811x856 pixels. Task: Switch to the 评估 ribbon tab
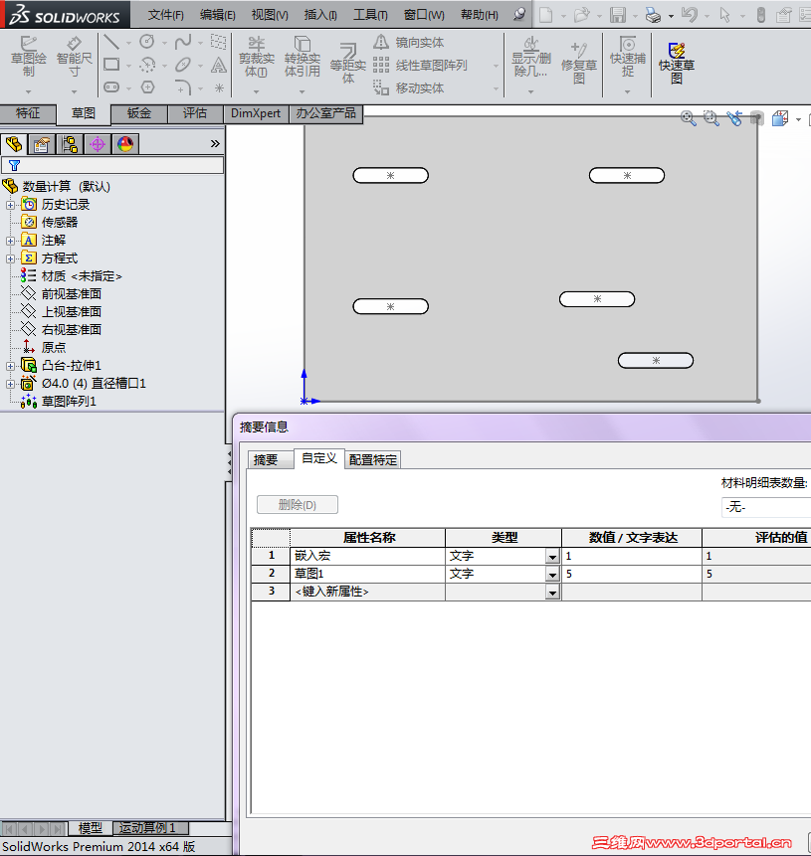(195, 113)
